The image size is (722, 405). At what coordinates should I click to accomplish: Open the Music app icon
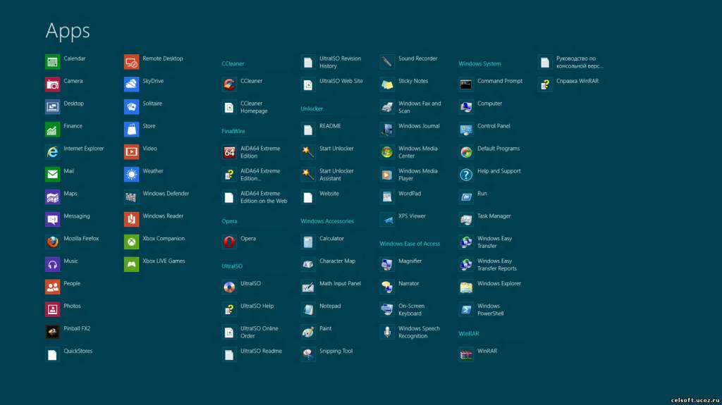52,264
